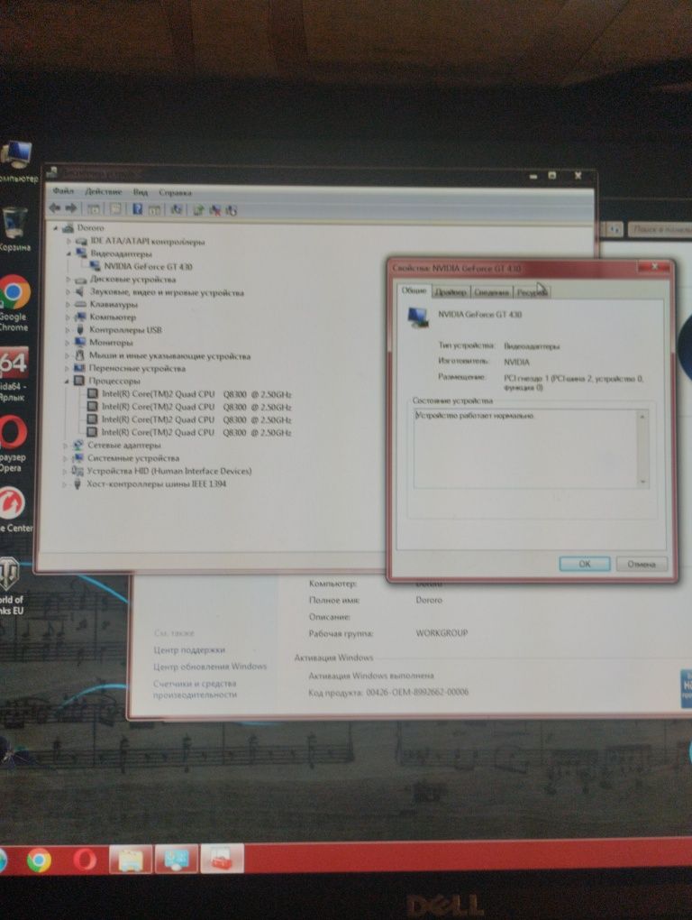Open the Корзина desktop icon
Image resolution: width=692 pixels, height=920 pixels.
point(14,229)
